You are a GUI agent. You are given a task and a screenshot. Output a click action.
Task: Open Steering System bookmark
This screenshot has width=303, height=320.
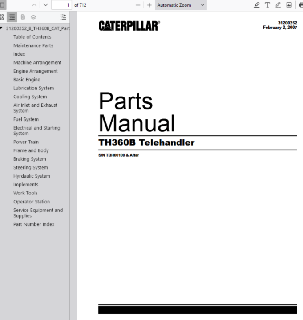click(x=31, y=168)
